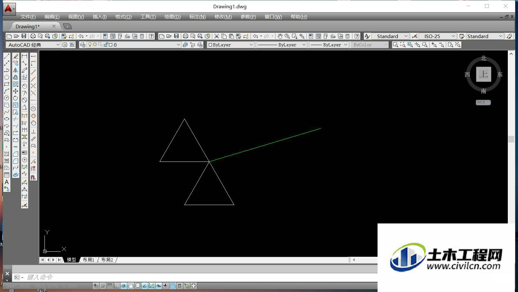Click the Zoom Extents icon
Screen dimensions: 518x292
(458, 45)
